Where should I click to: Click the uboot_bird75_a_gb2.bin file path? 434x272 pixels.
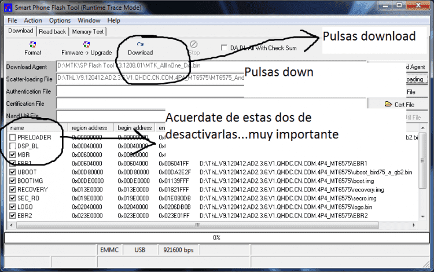coord(306,172)
